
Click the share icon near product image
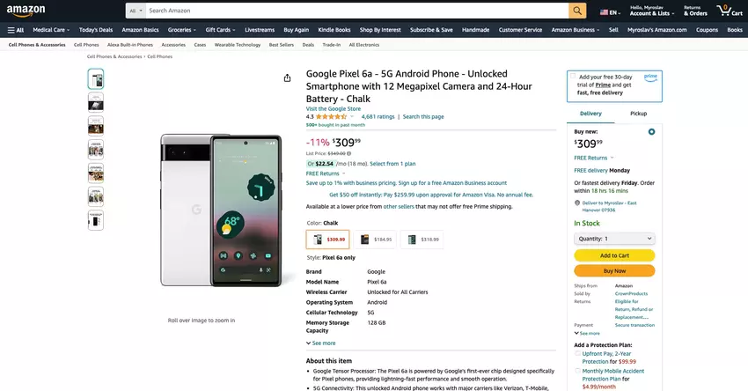coord(288,77)
